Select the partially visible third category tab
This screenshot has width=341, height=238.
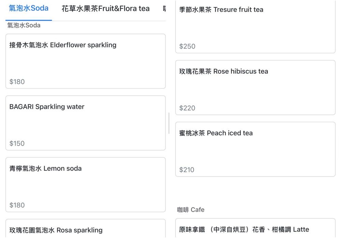pos(164,9)
